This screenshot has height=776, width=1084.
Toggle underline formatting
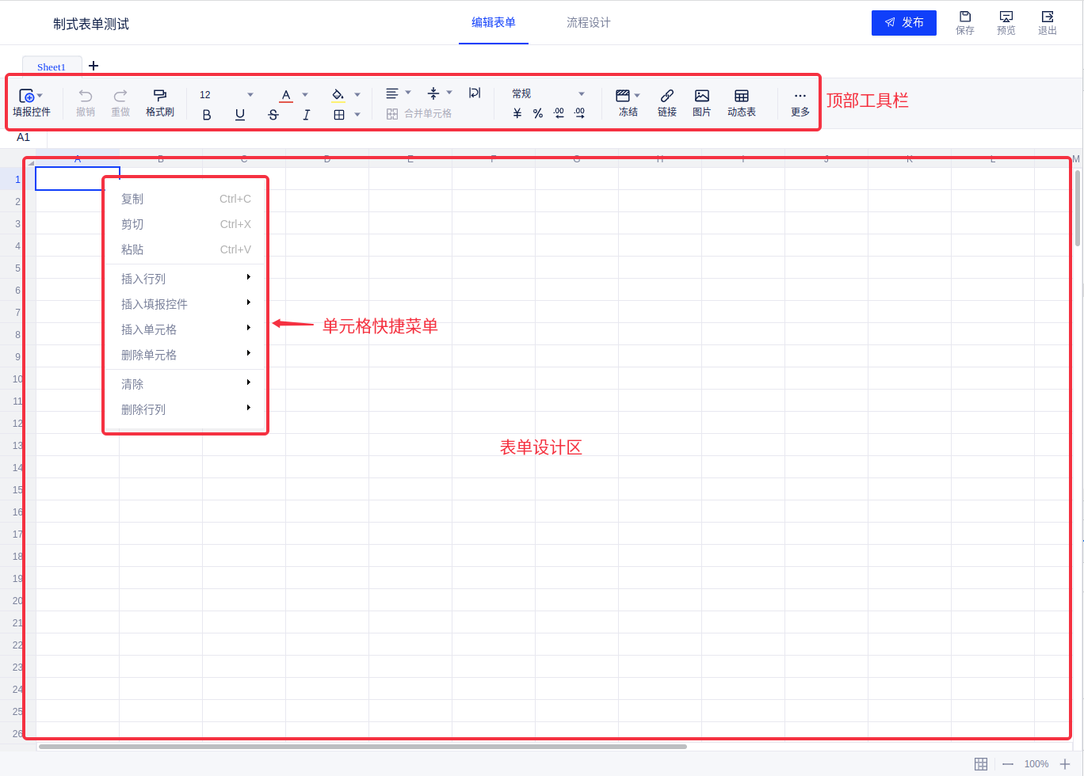coord(240,115)
